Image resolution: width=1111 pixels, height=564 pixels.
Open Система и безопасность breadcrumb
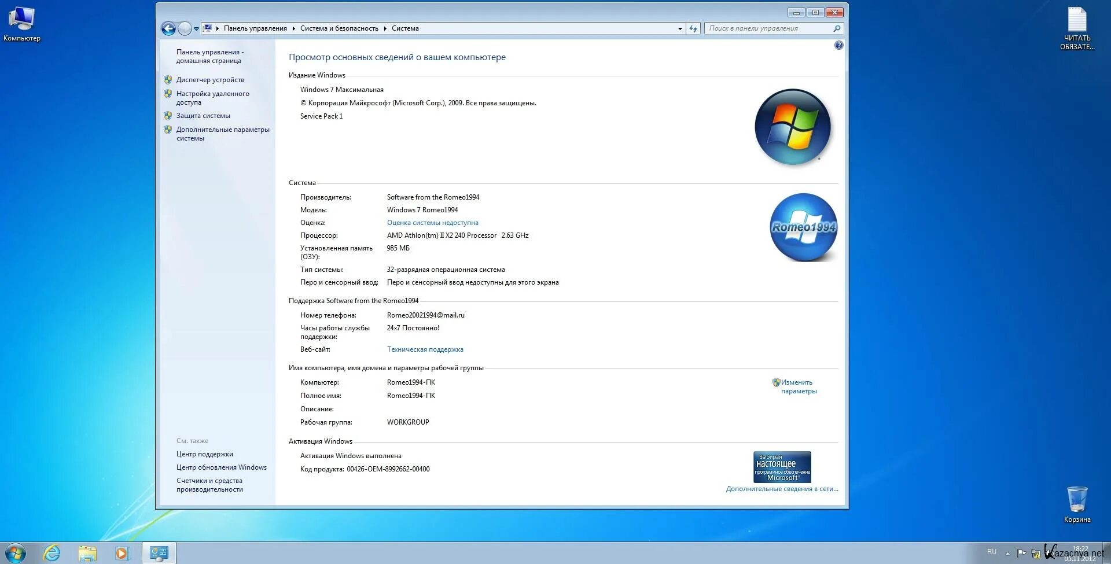[x=339, y=28]
